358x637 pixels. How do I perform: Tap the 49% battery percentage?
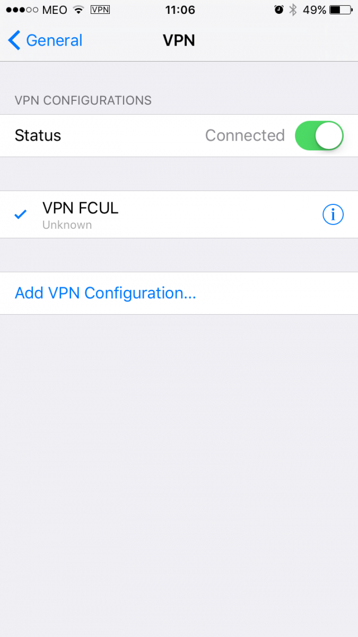(x=314, y=10)
